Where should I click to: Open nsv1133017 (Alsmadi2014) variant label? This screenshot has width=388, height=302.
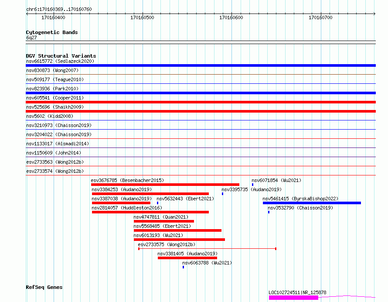(58, 144)
